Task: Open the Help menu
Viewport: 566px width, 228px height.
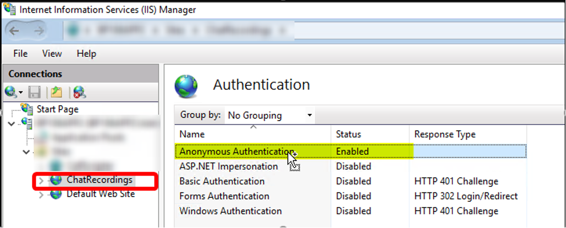Action: click(x=87, y=54)
